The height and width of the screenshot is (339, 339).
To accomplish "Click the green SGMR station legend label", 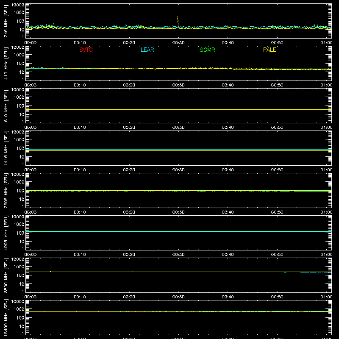I will pos(207,50).
